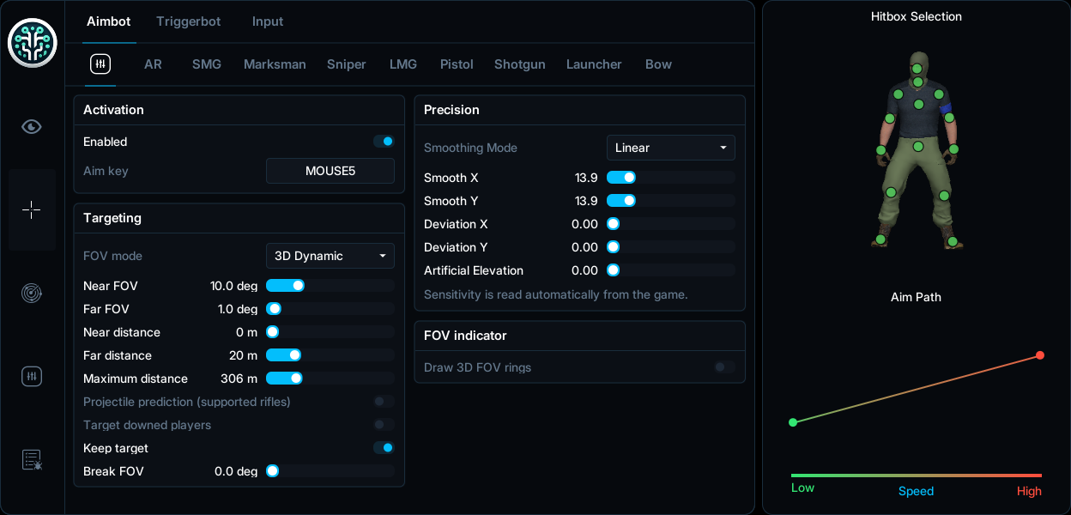Open the config list sidebar icon
This screenshot has width=1071, height=515.
(32, 460)
